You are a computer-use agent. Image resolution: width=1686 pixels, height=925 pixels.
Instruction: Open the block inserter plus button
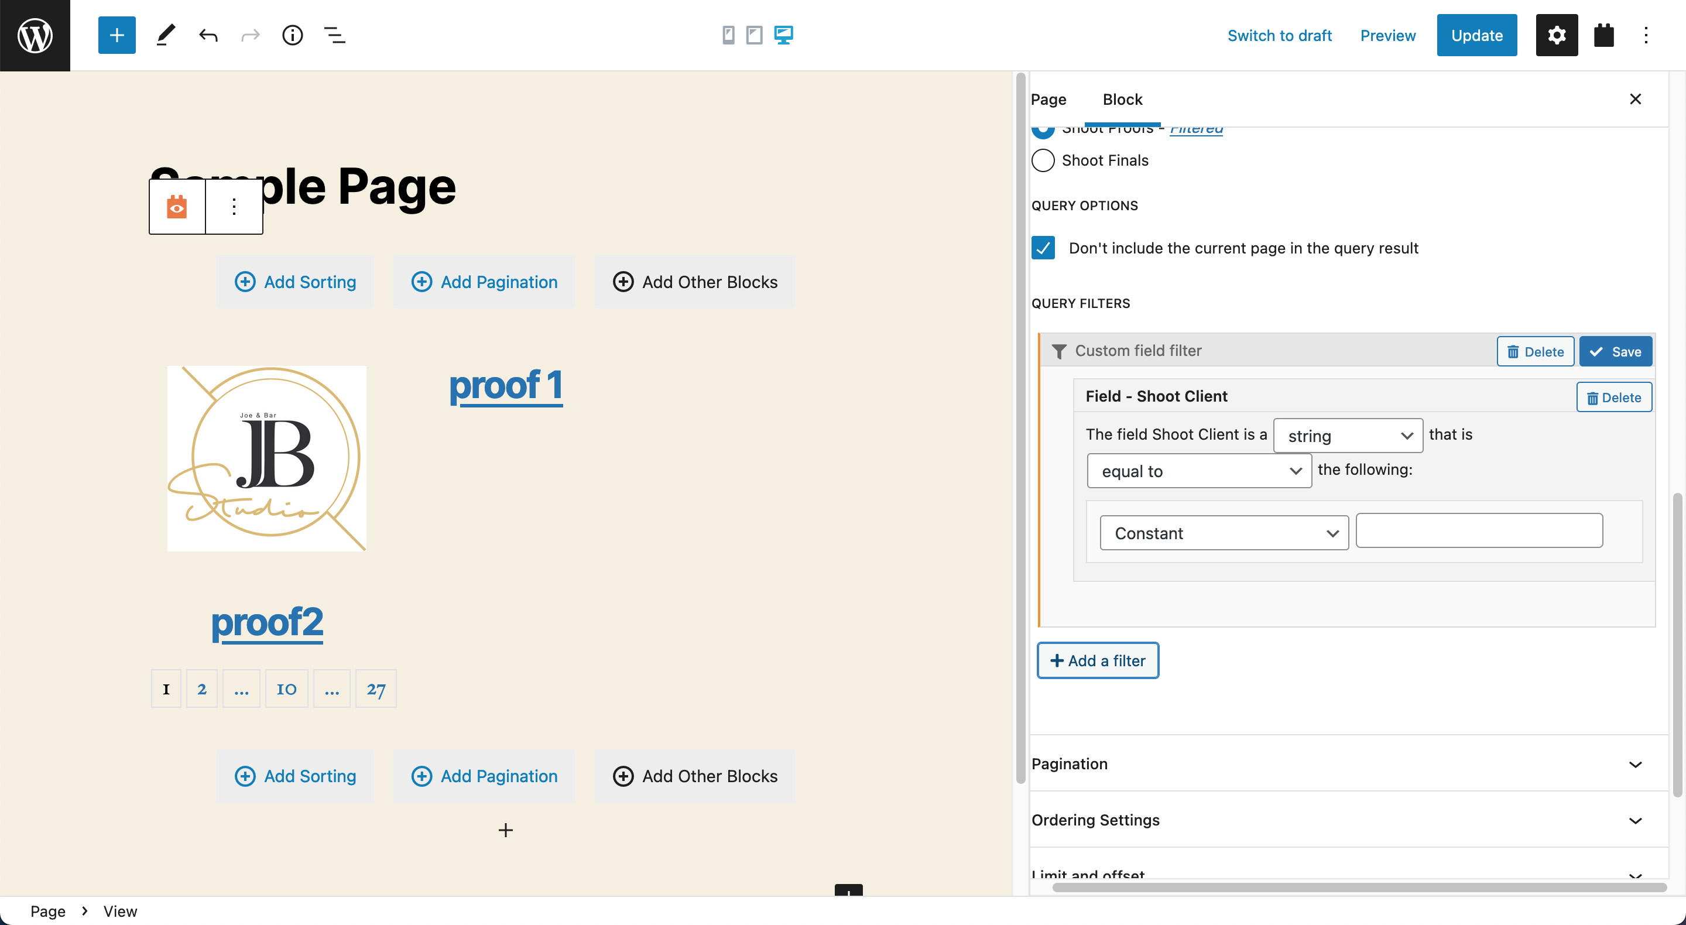tap(116, 35)
